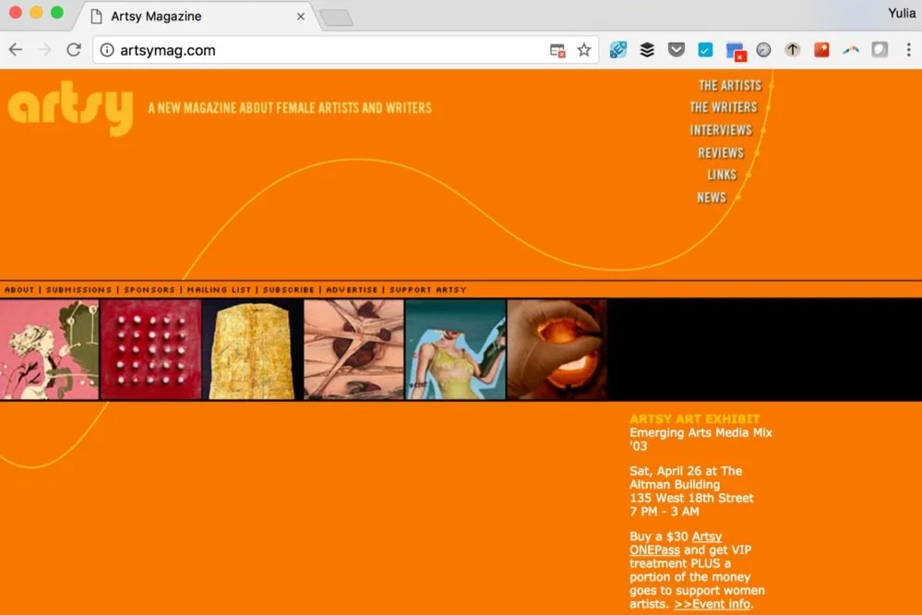Open The Artists section

(x=730, y=86)
